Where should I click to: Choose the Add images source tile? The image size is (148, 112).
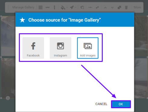[x=88, y=48]
